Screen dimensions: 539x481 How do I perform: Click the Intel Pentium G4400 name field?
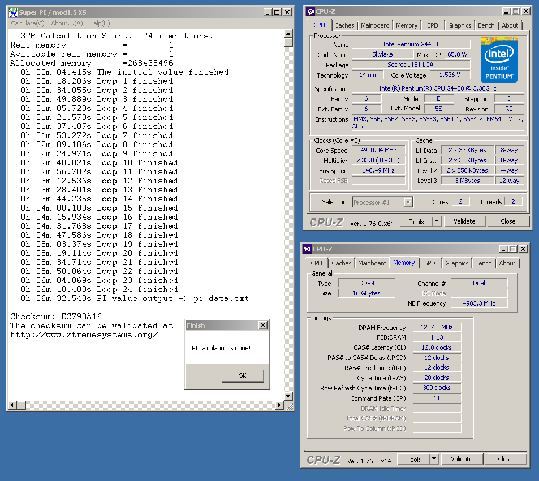point(411,44)
